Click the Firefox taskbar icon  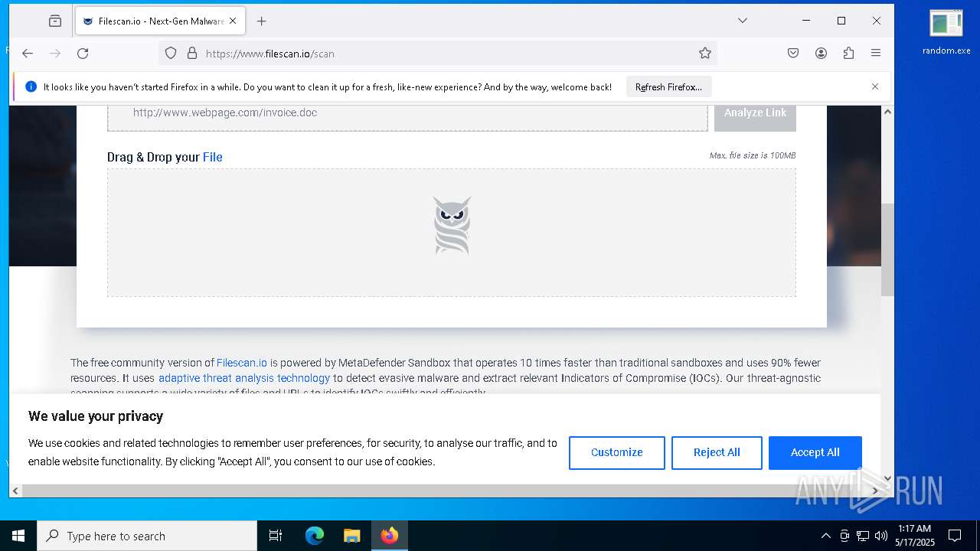tap(390, 536)
